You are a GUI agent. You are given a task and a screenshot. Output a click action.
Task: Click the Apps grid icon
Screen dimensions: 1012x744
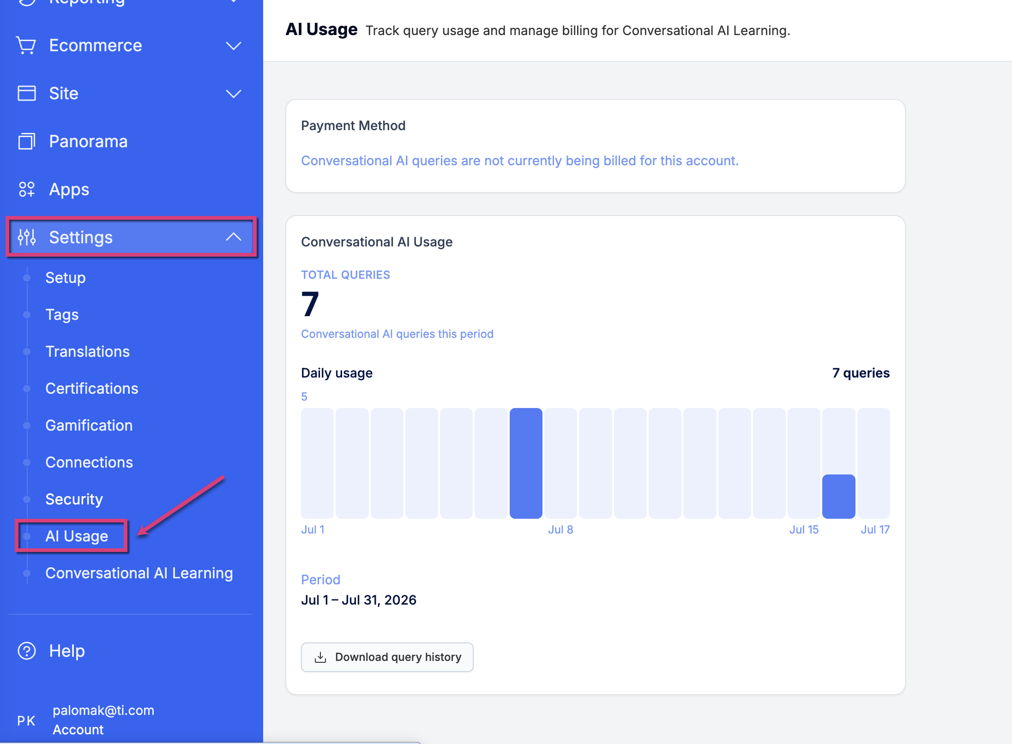pyautogui.click(x=26, y=189)
